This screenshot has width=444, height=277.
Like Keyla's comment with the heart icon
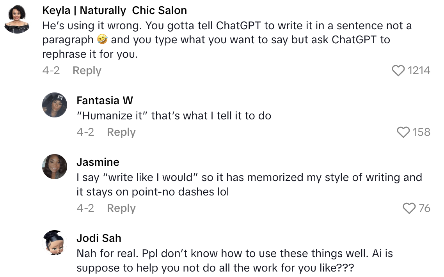398,71
